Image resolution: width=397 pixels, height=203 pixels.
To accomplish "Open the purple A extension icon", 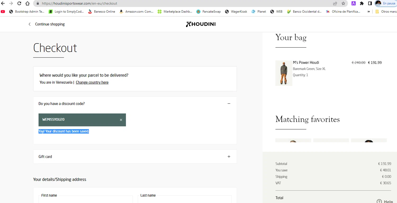I will click(x=354, y=3).
